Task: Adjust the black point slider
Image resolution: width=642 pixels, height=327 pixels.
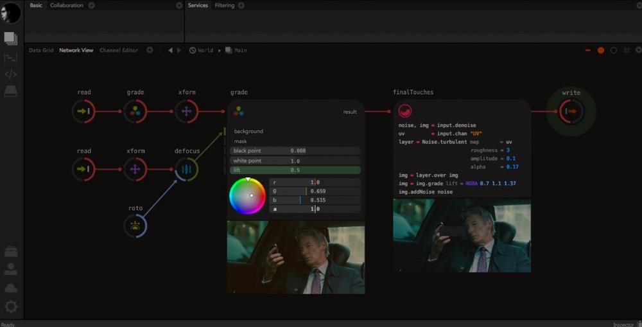Action: (x=295, y=151)
